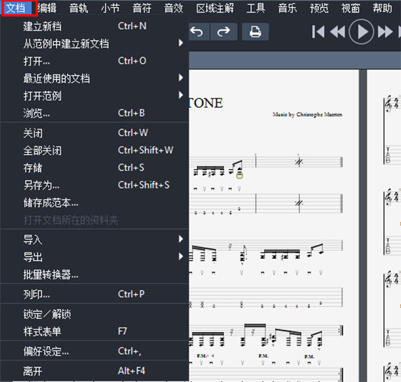Choose 离开 to exit the application
The image size is (401, 382).
click(x=95, y=371)
